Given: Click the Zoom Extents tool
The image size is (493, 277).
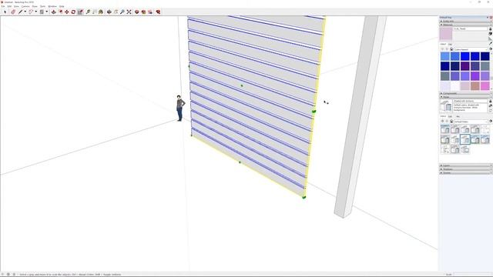Looking at the screenshot, I should tap(129, 12).
